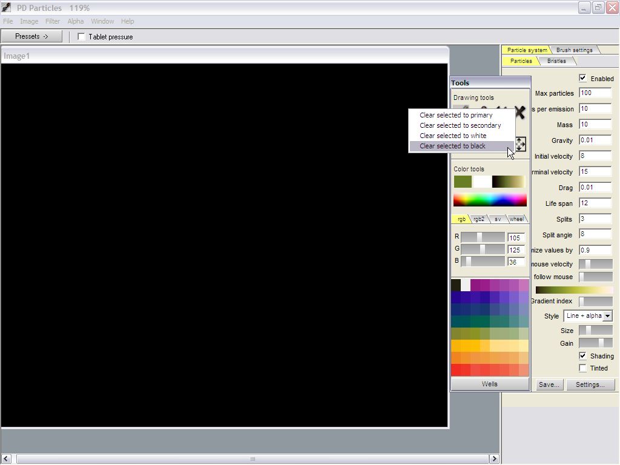This screenshot has height=465, width=620.
Task: Click into the Max particles field
Action: pos(595,93)
